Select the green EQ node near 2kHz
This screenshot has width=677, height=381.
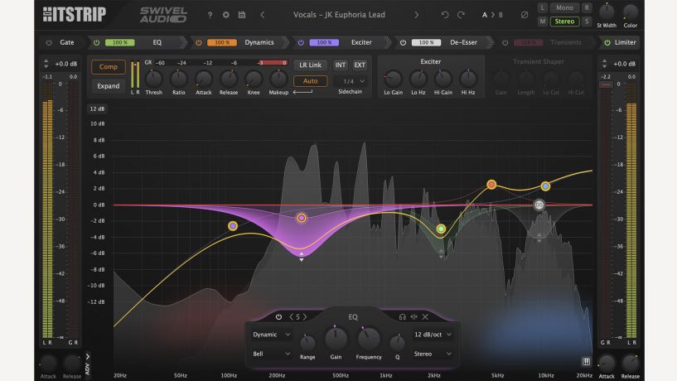442,229
